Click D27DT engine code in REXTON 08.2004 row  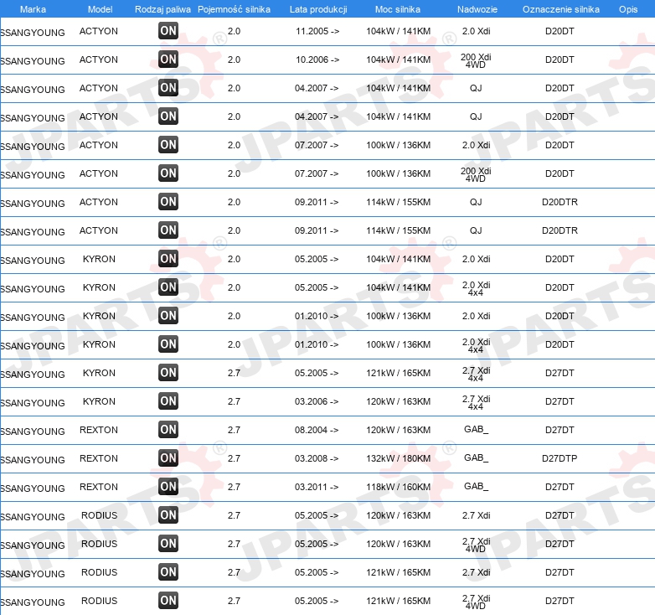tap(560, 430)
